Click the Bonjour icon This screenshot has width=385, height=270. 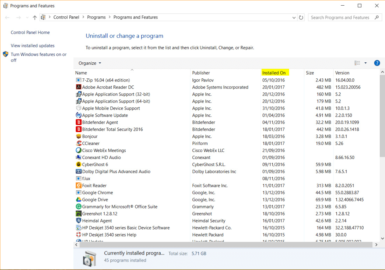(78, 136)
